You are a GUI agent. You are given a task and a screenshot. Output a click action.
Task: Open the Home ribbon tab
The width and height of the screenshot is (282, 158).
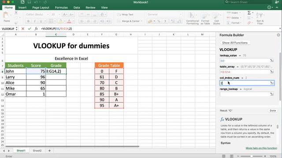coord(9,7)
